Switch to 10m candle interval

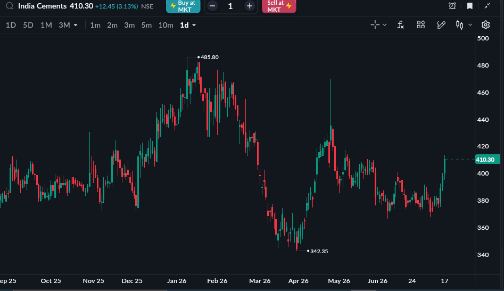click(x=166, y=25)
